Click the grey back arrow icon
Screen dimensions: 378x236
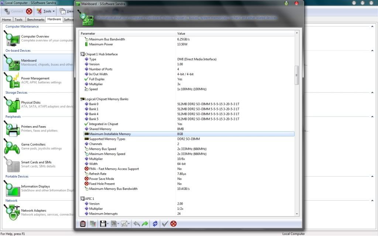coord(137,224)
